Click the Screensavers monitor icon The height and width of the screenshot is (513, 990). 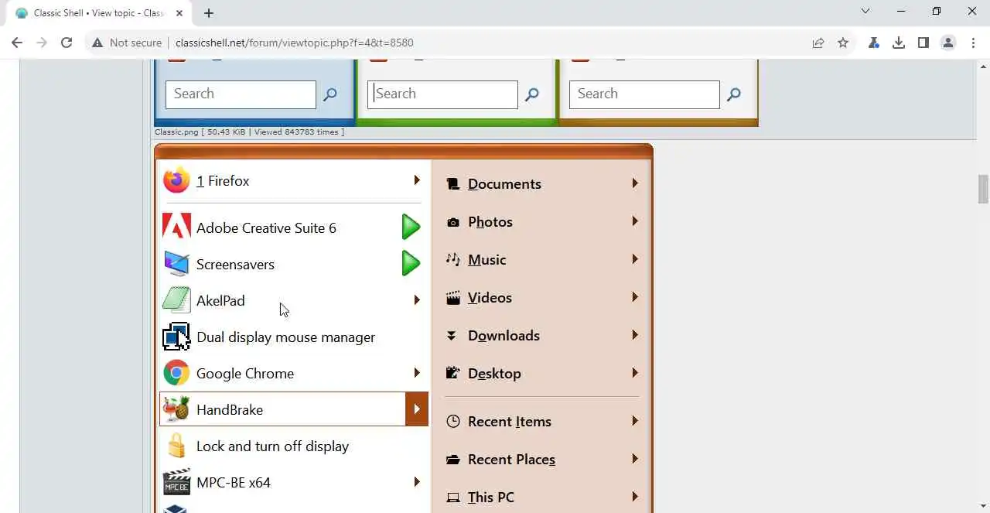tap(176, 264)
